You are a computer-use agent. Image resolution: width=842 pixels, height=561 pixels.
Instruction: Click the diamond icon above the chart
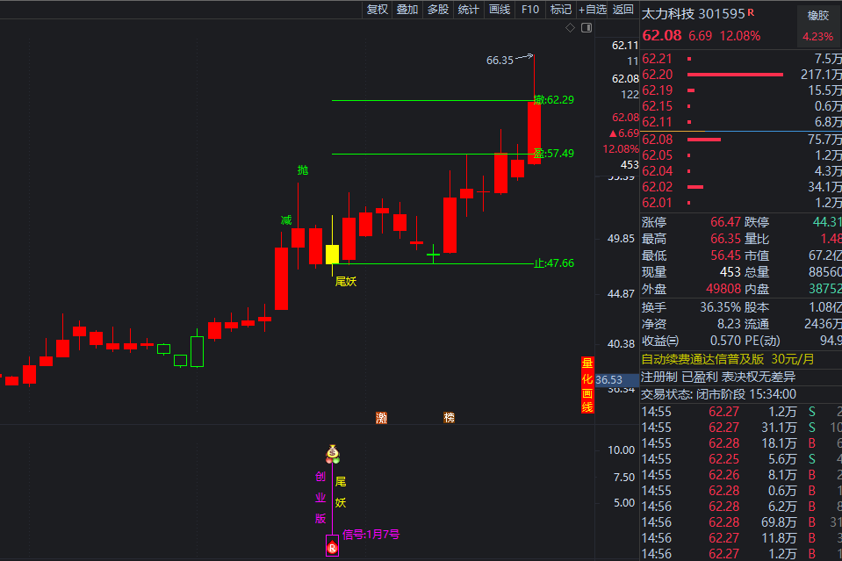(x=570, y=28)
